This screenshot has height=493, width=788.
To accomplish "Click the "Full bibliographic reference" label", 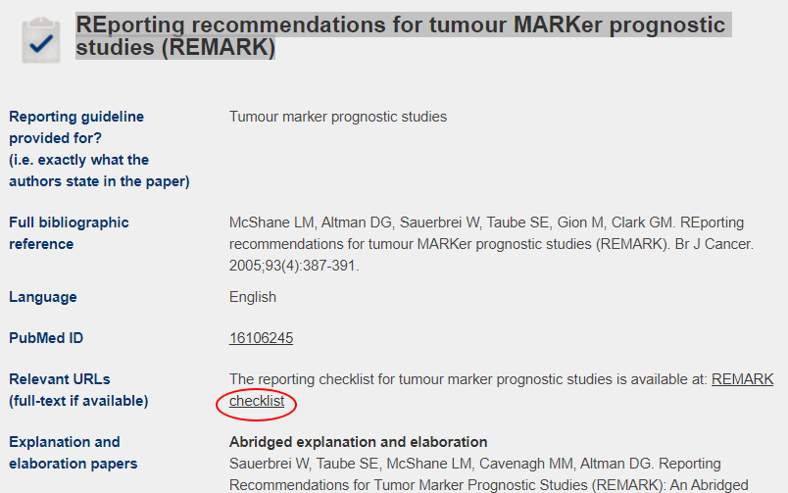I will pos(69,233).
